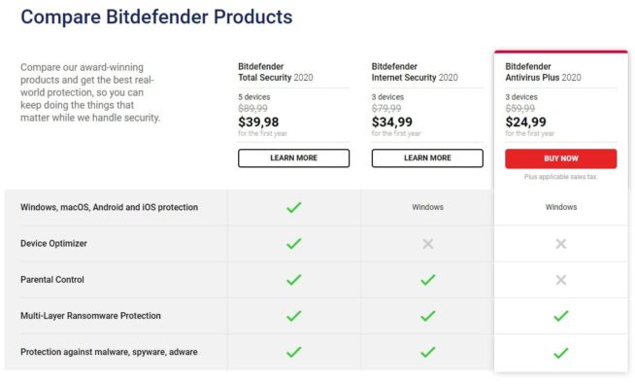
Task: Click Total Security checkmark for malware protection
Action: (294, 352)
